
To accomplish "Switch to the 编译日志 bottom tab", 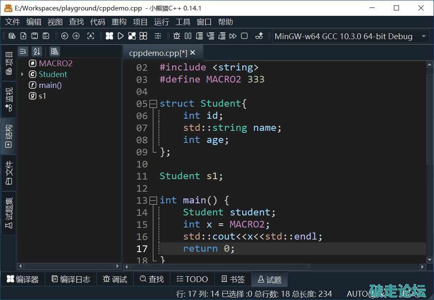I will pyautogui.click(x=71, y=279).
